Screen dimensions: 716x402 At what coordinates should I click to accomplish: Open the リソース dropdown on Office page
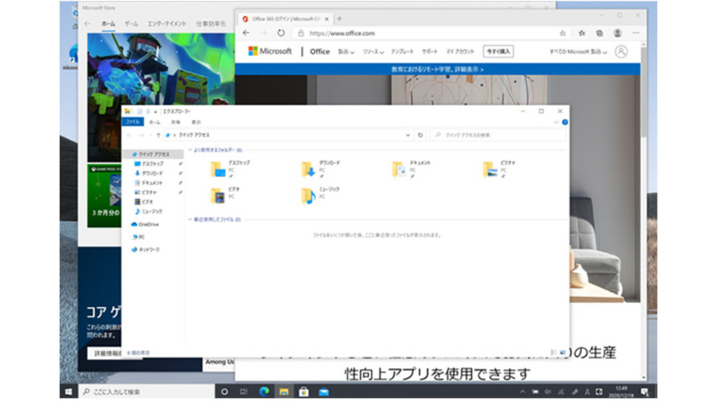[x=373, y=52]
